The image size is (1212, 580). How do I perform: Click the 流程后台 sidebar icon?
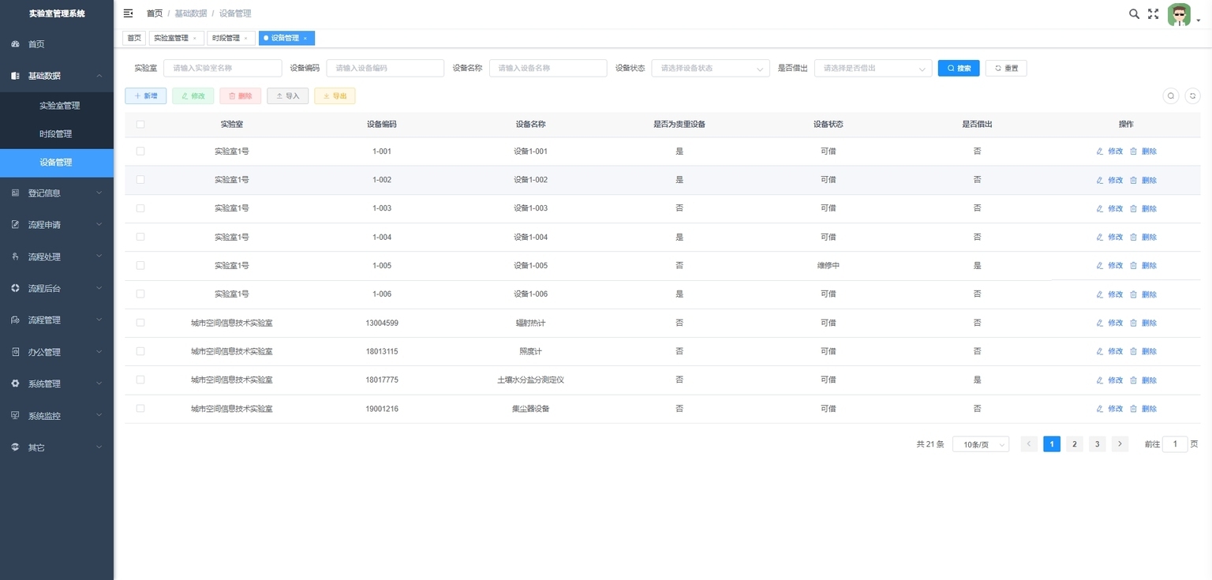coord(15,288)
